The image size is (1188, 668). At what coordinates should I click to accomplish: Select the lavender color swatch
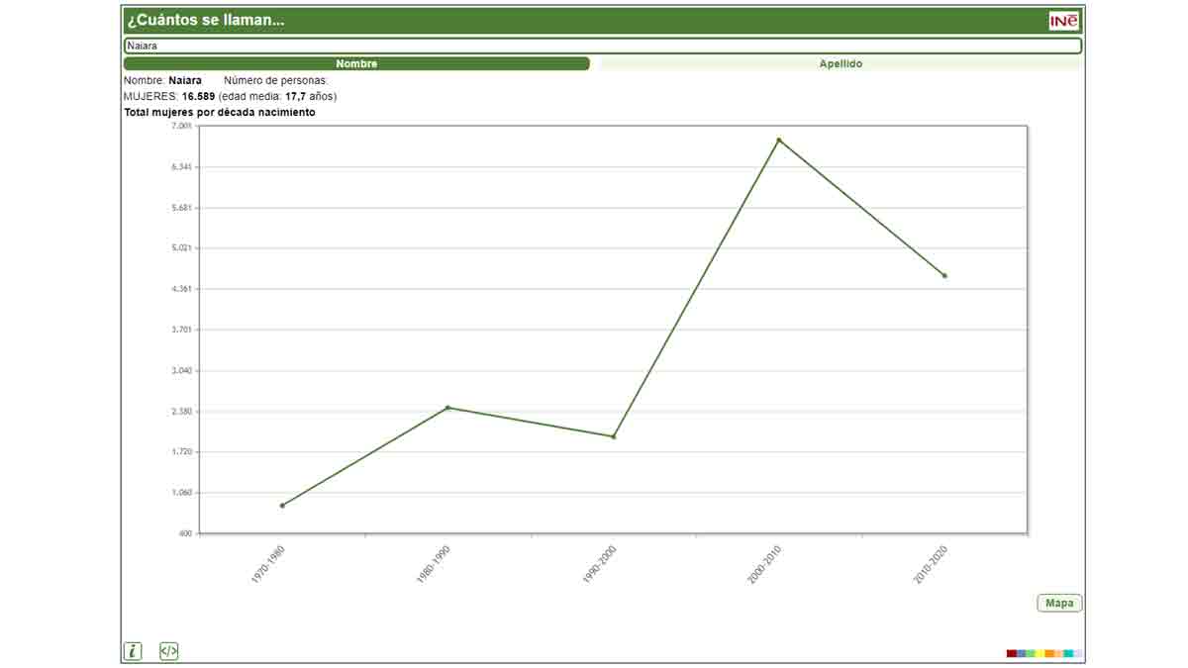[x=1078, y=653]
